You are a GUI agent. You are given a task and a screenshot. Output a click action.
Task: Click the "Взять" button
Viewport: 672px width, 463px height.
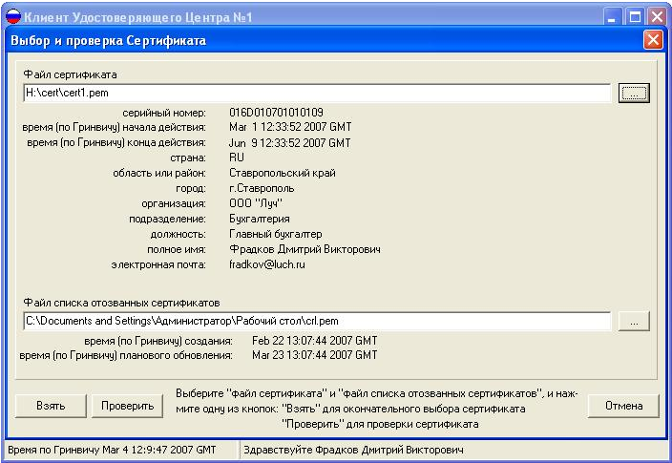[51, 406]
